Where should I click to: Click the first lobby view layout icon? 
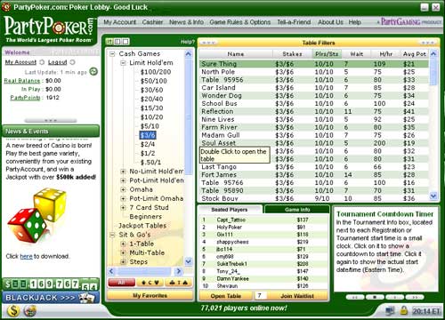(109, 42)
